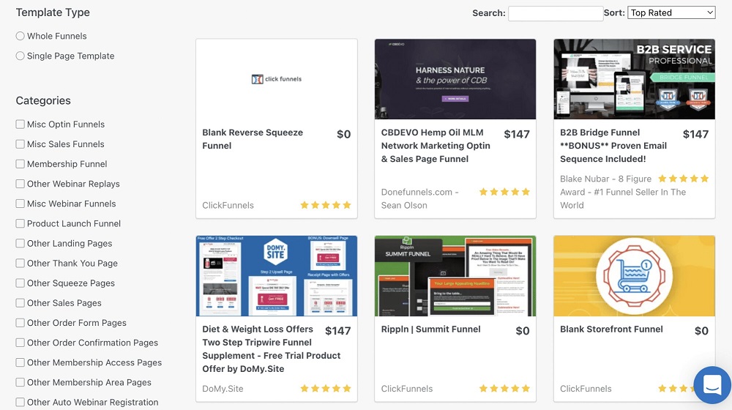Viewport: 732px width, 410px height.
Task: Check the Other Sales Pages checkbox
Action: (x=20, y=303)
